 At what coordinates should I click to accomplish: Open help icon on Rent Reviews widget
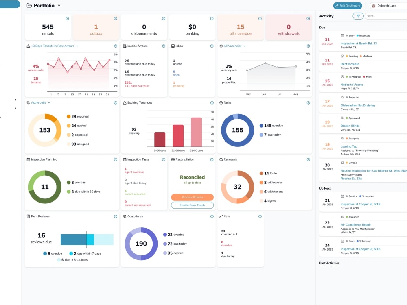(116, 216)
